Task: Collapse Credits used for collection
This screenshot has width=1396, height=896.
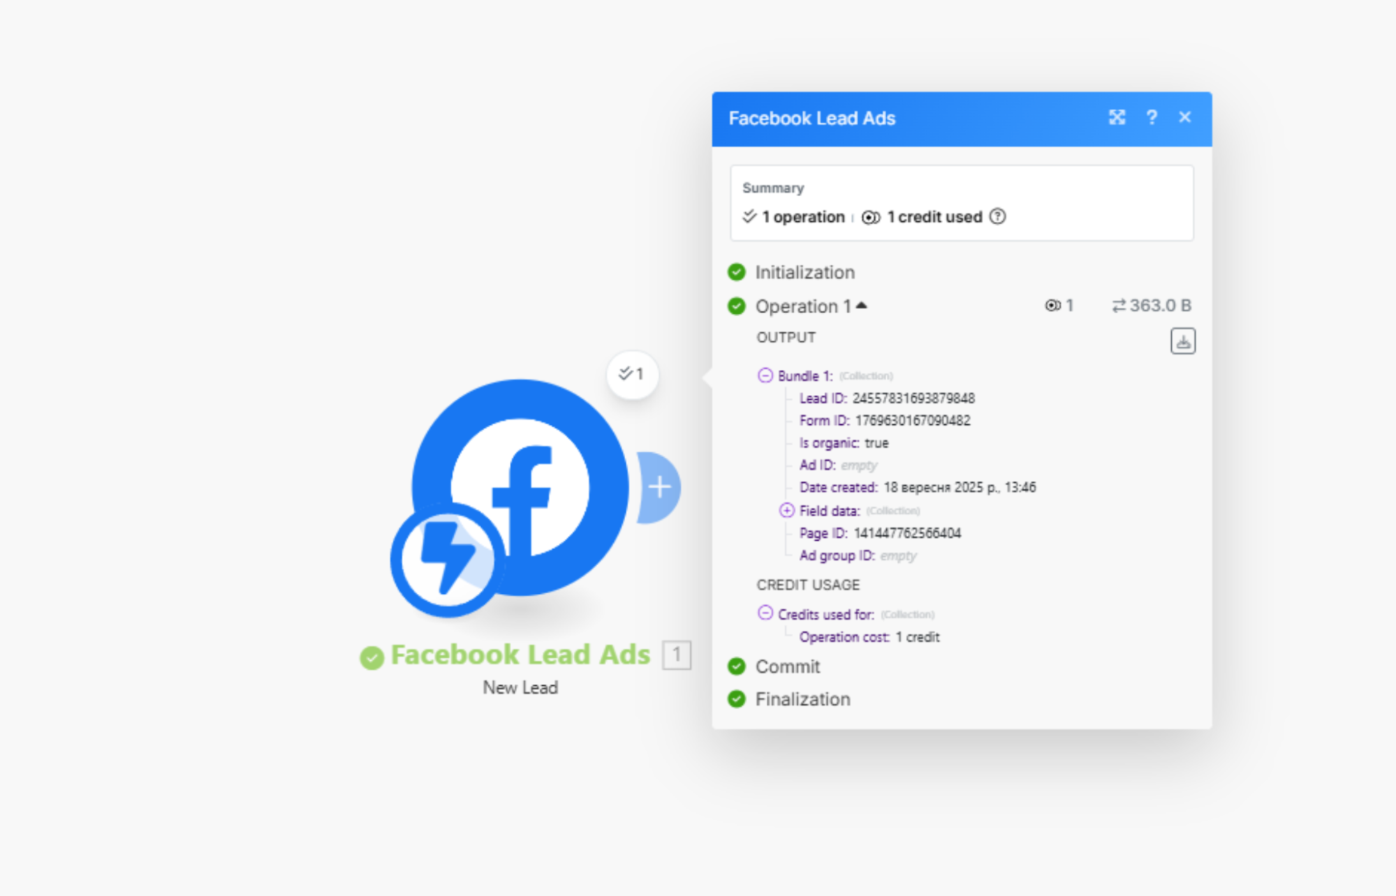Action: 765,613
